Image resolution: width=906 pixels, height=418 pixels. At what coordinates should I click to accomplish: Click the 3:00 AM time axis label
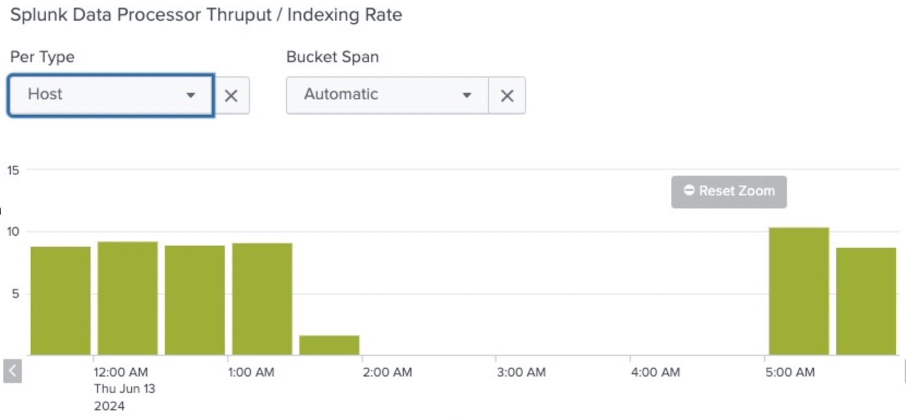click(x=521, y=372)
